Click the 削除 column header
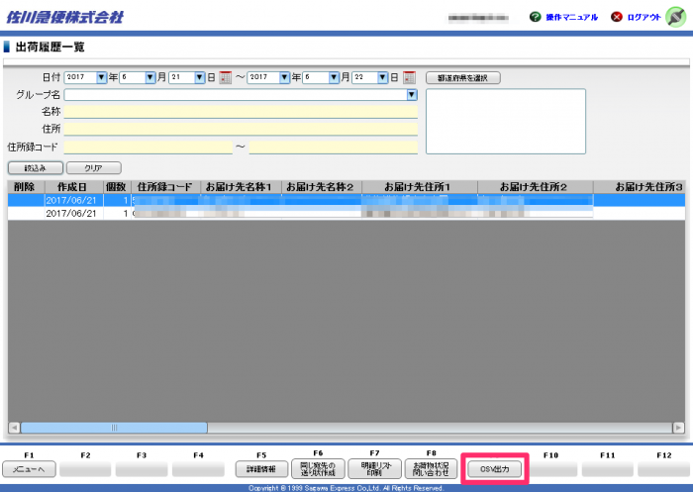 (25, 187)
